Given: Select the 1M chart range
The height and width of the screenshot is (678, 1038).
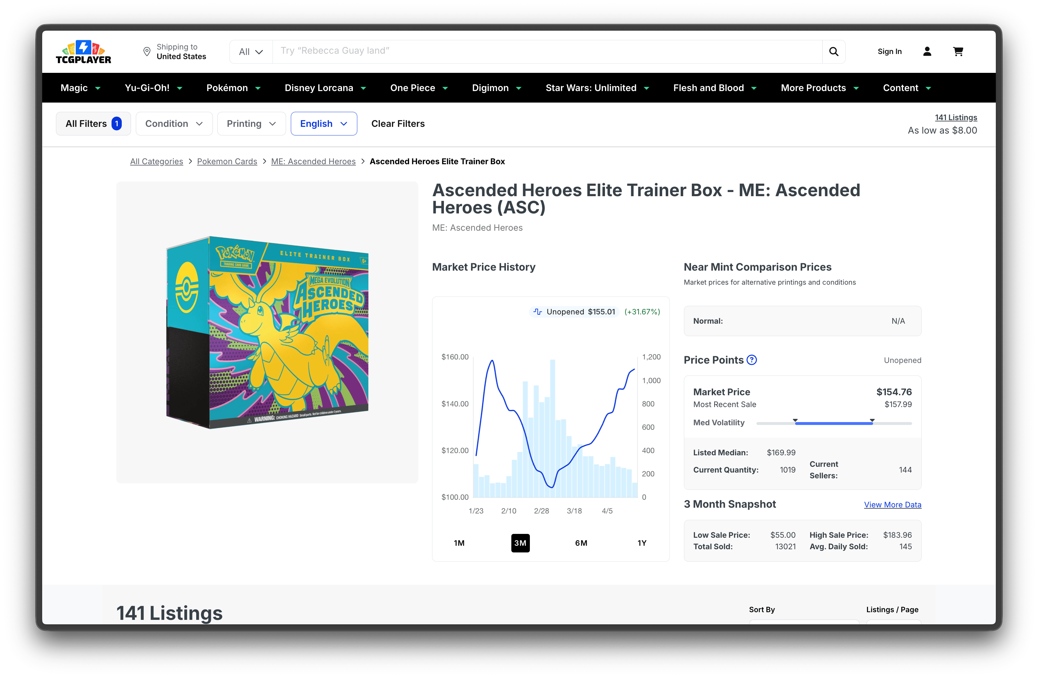Looking at the screenshot, I should point(459,543).
